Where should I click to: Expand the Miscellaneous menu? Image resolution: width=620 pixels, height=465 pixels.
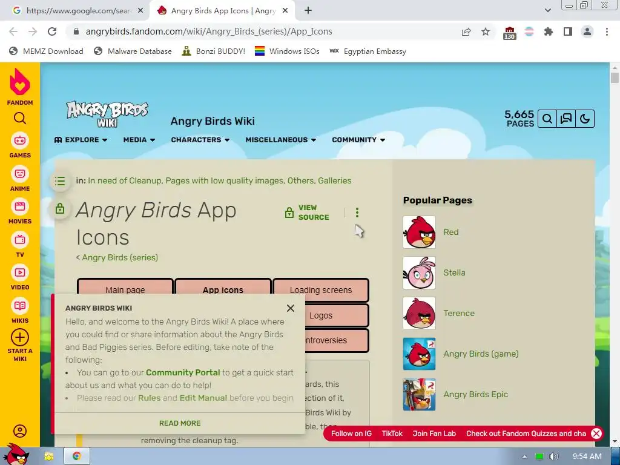(281, 140)
